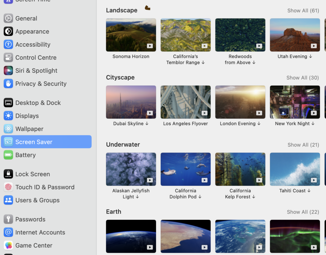Open Accessibility settings

8,44
